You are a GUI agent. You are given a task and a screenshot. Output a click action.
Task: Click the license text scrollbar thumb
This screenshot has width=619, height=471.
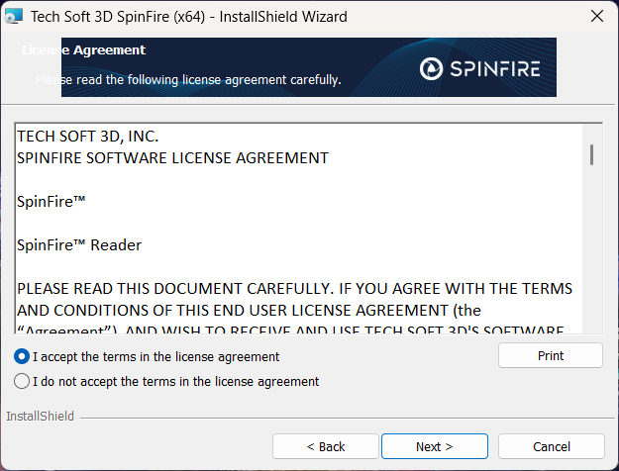591,153
